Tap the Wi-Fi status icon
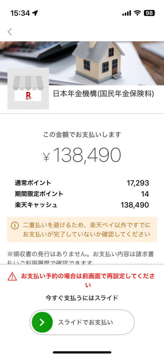Image resolution: width=164 pixels, height=357 pixels. (137, 13)
